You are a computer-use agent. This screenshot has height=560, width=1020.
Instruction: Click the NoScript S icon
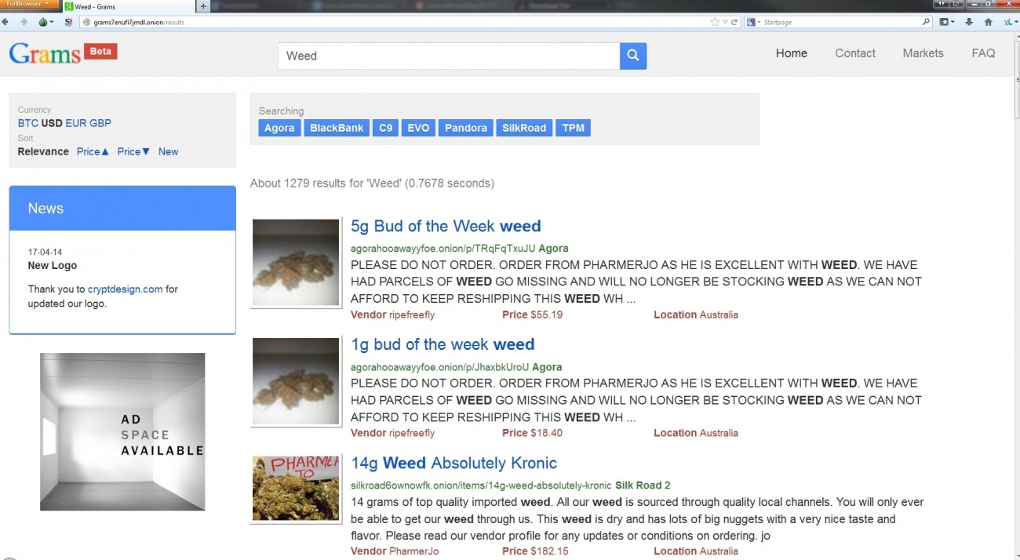[x=68, y=22]
